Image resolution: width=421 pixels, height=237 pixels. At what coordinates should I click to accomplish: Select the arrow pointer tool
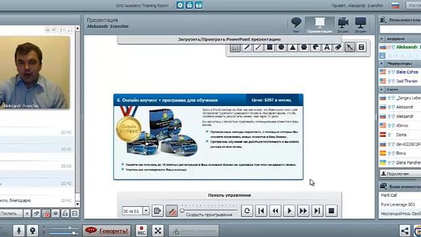[349, 47]
